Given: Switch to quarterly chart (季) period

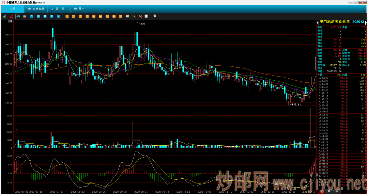Looking at the screenshot, I should pos(52,16).
